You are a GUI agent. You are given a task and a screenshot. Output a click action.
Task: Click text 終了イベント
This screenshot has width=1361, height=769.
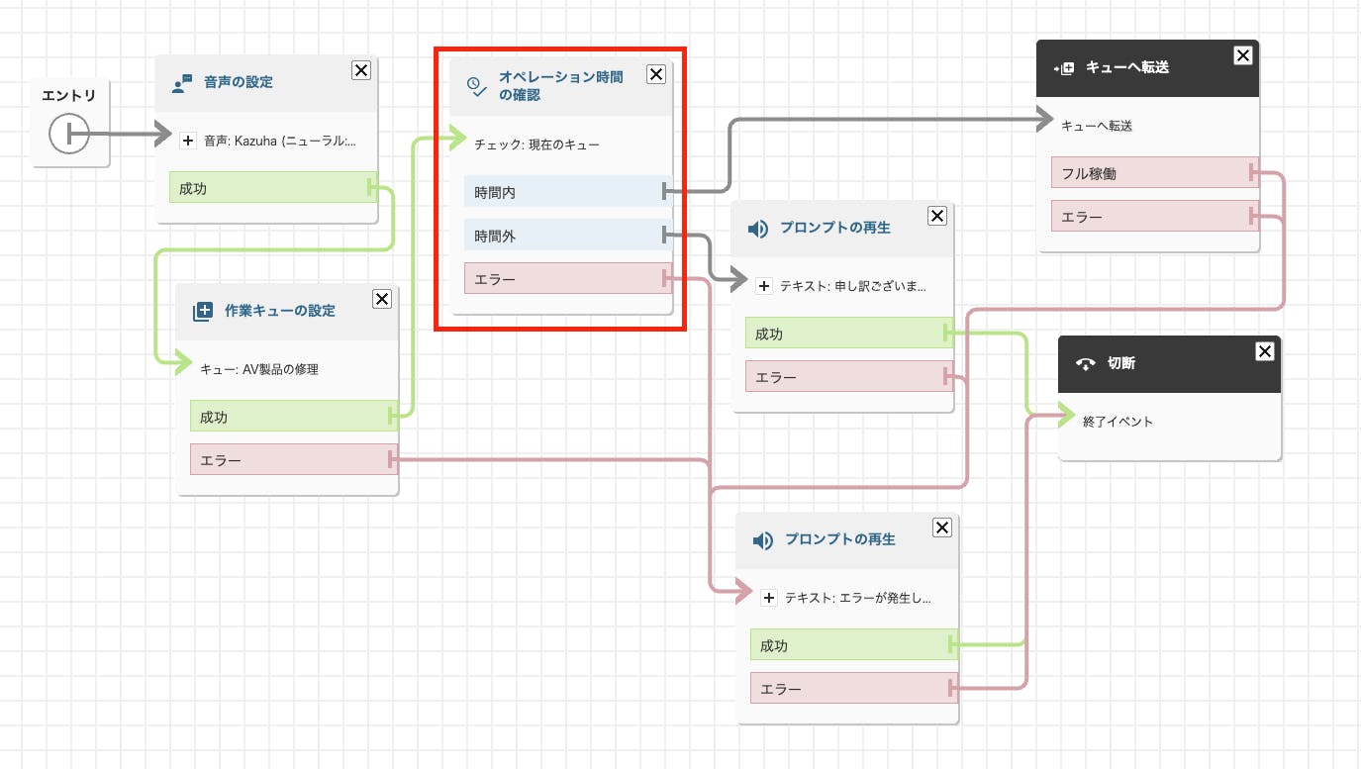(x=1118, y=422)
